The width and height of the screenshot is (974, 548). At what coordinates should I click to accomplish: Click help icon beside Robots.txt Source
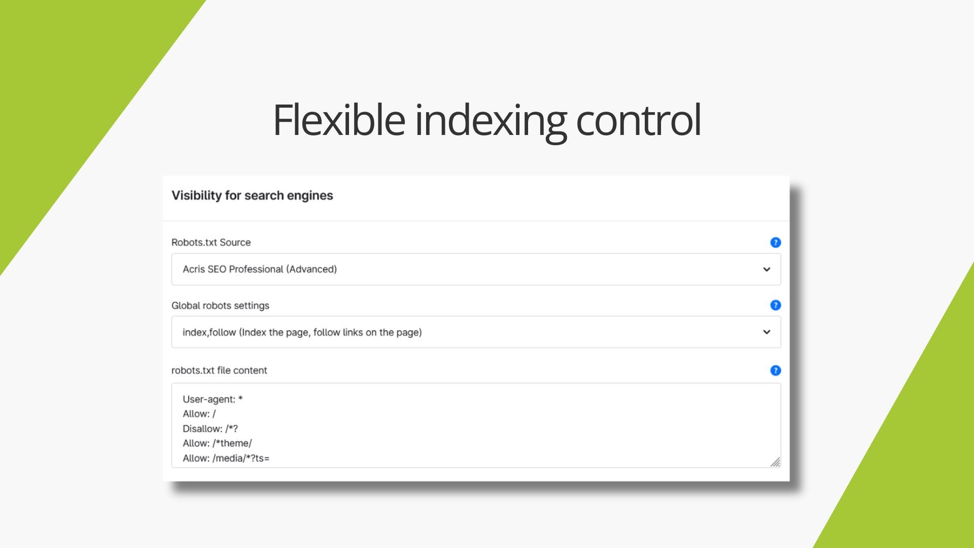tap(775, 243)
